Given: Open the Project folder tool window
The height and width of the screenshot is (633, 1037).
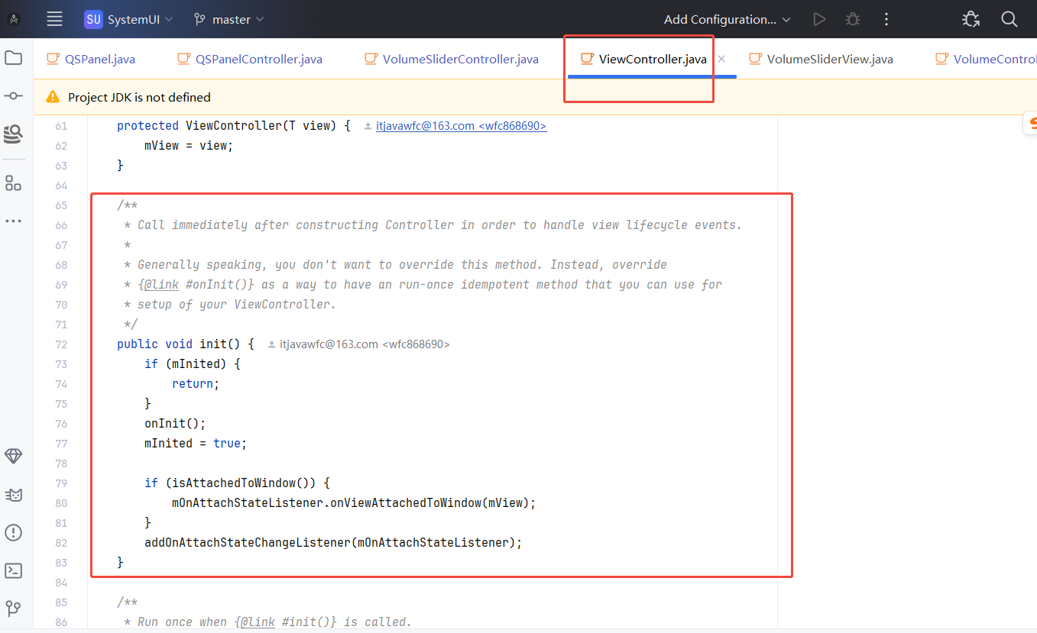Looking at the screenshot, I should click(x=13, y=57).
